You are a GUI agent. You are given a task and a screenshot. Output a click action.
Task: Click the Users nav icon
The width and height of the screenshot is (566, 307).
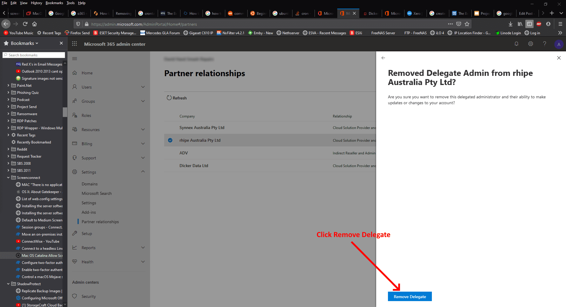(75, 87)
